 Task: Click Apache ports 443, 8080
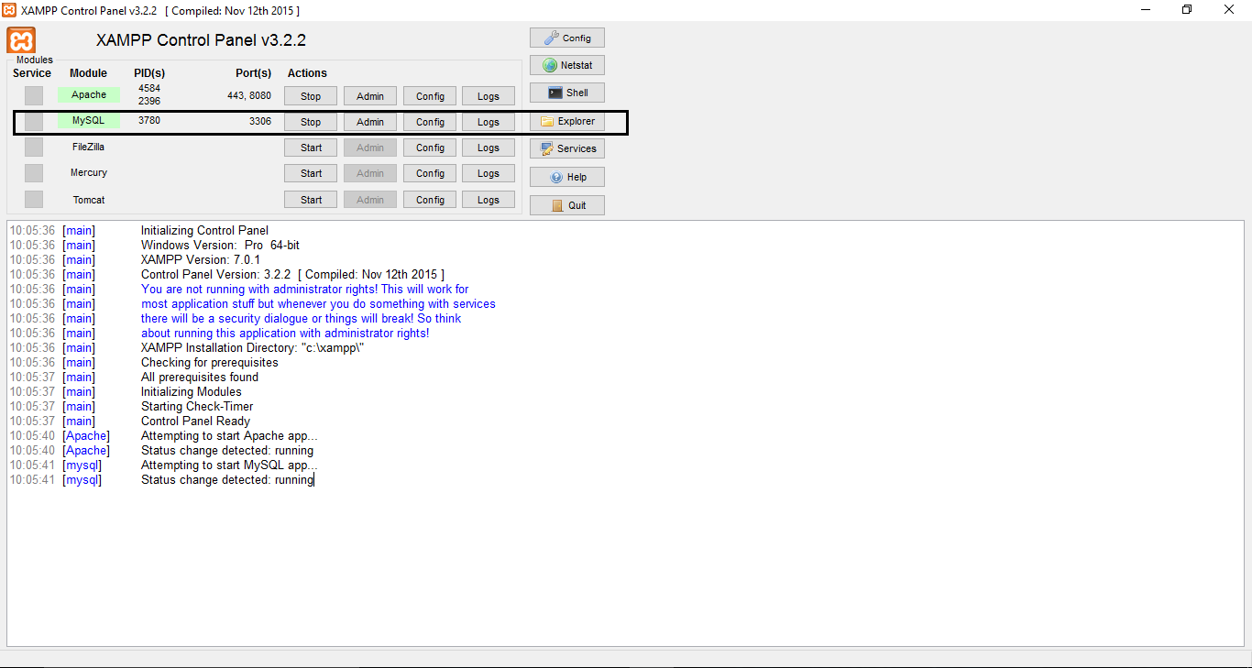point(249,95)
